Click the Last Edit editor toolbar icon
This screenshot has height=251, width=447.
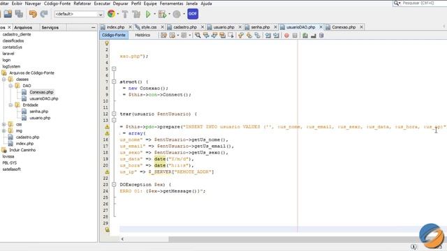click(163, 36)
